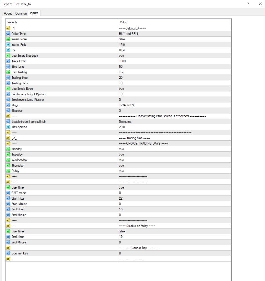Click the Take Profit value 1000

point(175,61)
